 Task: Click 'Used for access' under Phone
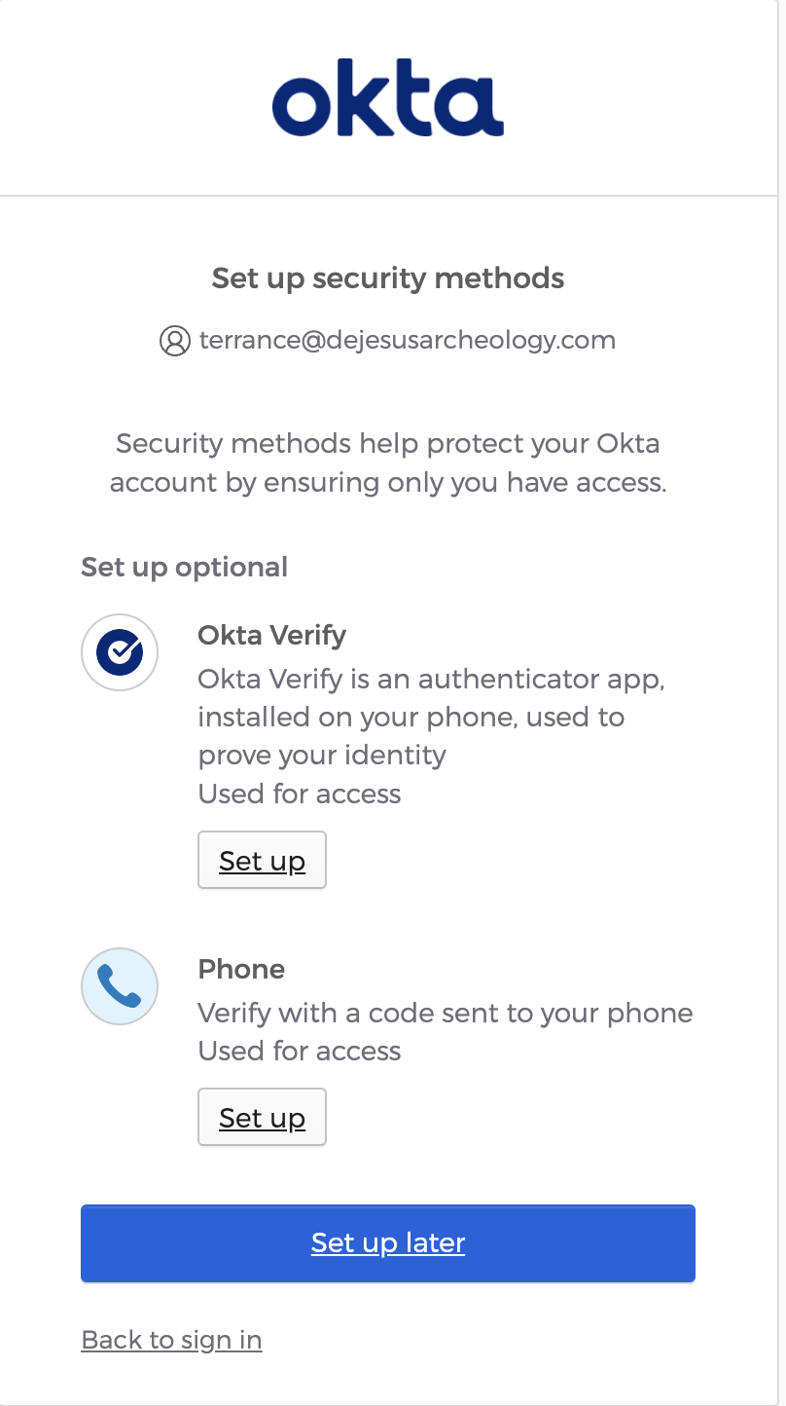[299, 1051]
